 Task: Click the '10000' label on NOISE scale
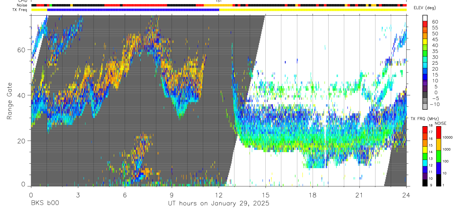tap(448, 137)
